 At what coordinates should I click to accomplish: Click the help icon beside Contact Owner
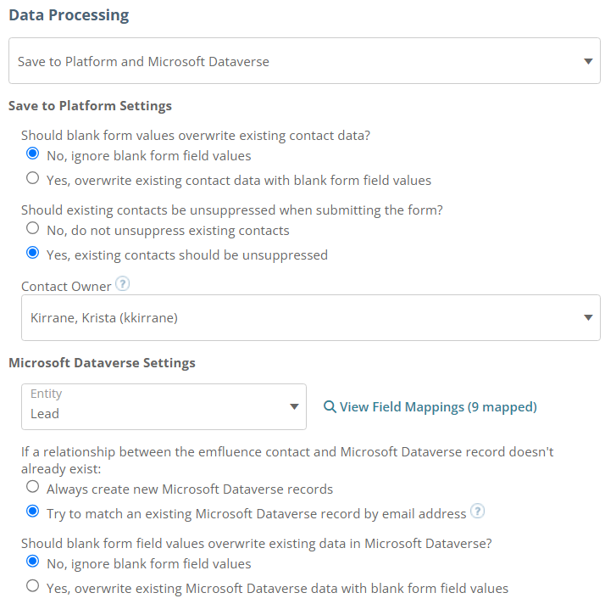click(x=122, y=285)
